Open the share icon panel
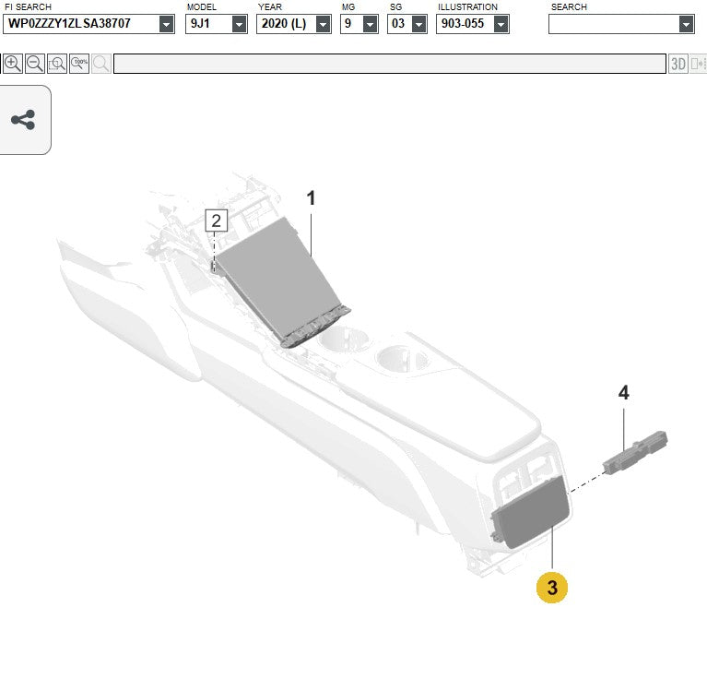The width and height of the screenshot is (707, 679). pos(23,120)
